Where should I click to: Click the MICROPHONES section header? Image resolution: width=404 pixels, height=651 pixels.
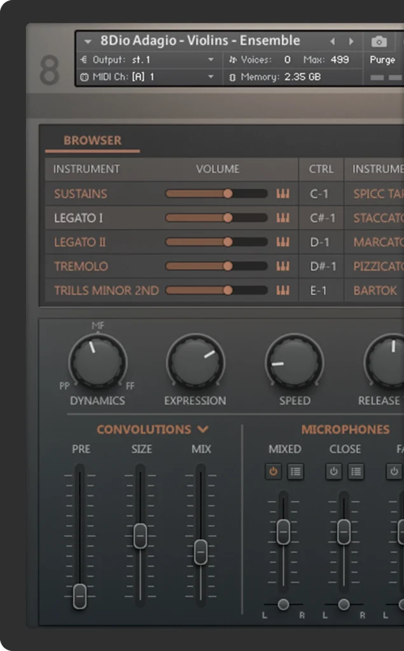[345, 429]
